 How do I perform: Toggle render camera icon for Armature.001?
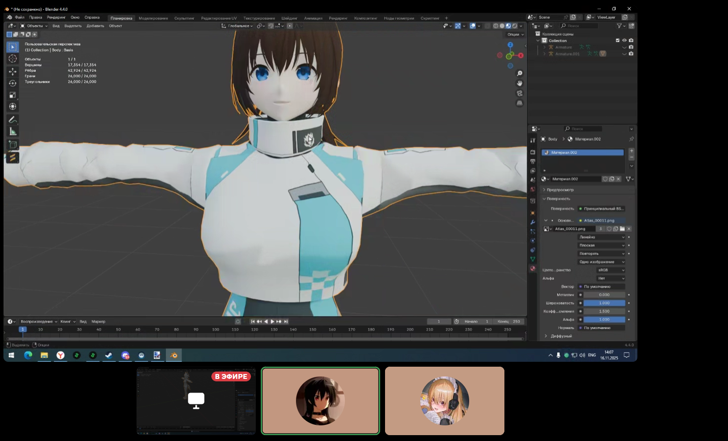pos(631,54)
